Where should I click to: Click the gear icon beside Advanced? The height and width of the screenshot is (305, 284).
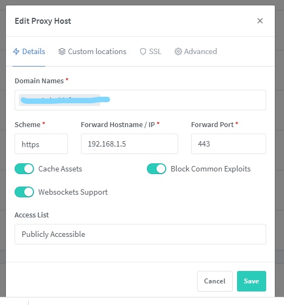178,51
